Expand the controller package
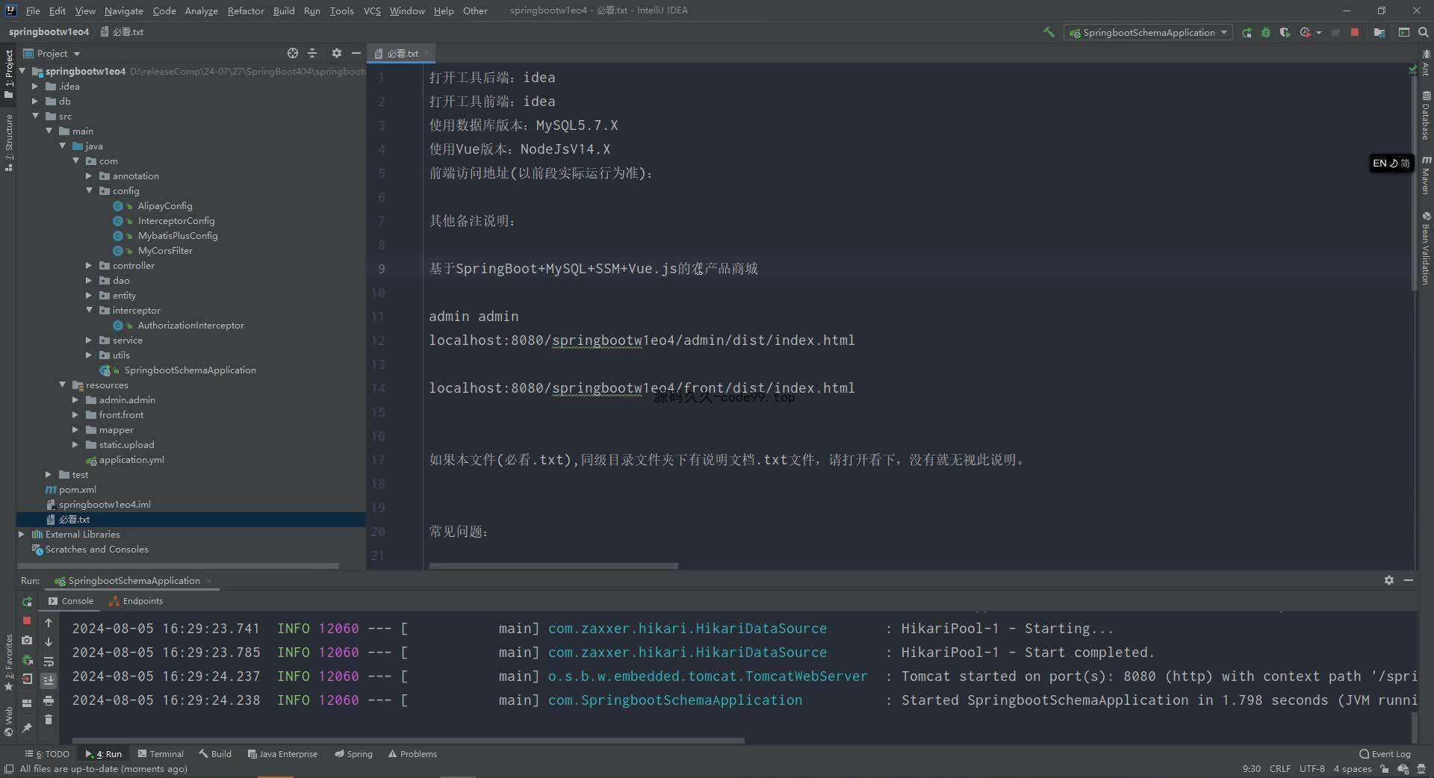 (x=89, y=265)
